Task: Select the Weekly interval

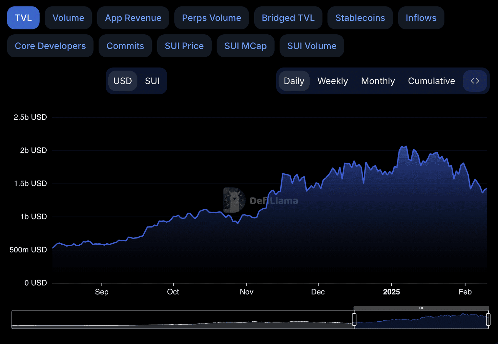Action: [332, 81]
